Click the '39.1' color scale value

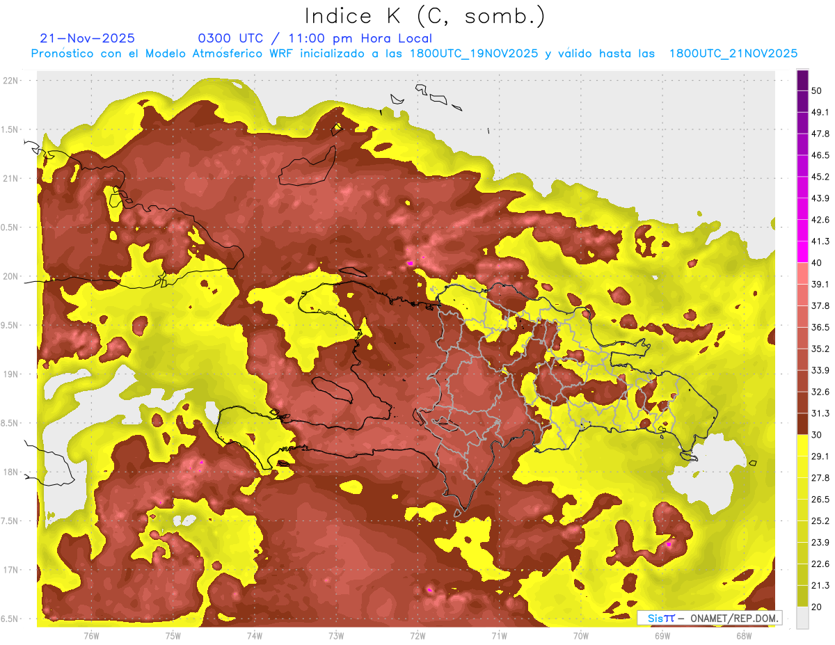820,284
